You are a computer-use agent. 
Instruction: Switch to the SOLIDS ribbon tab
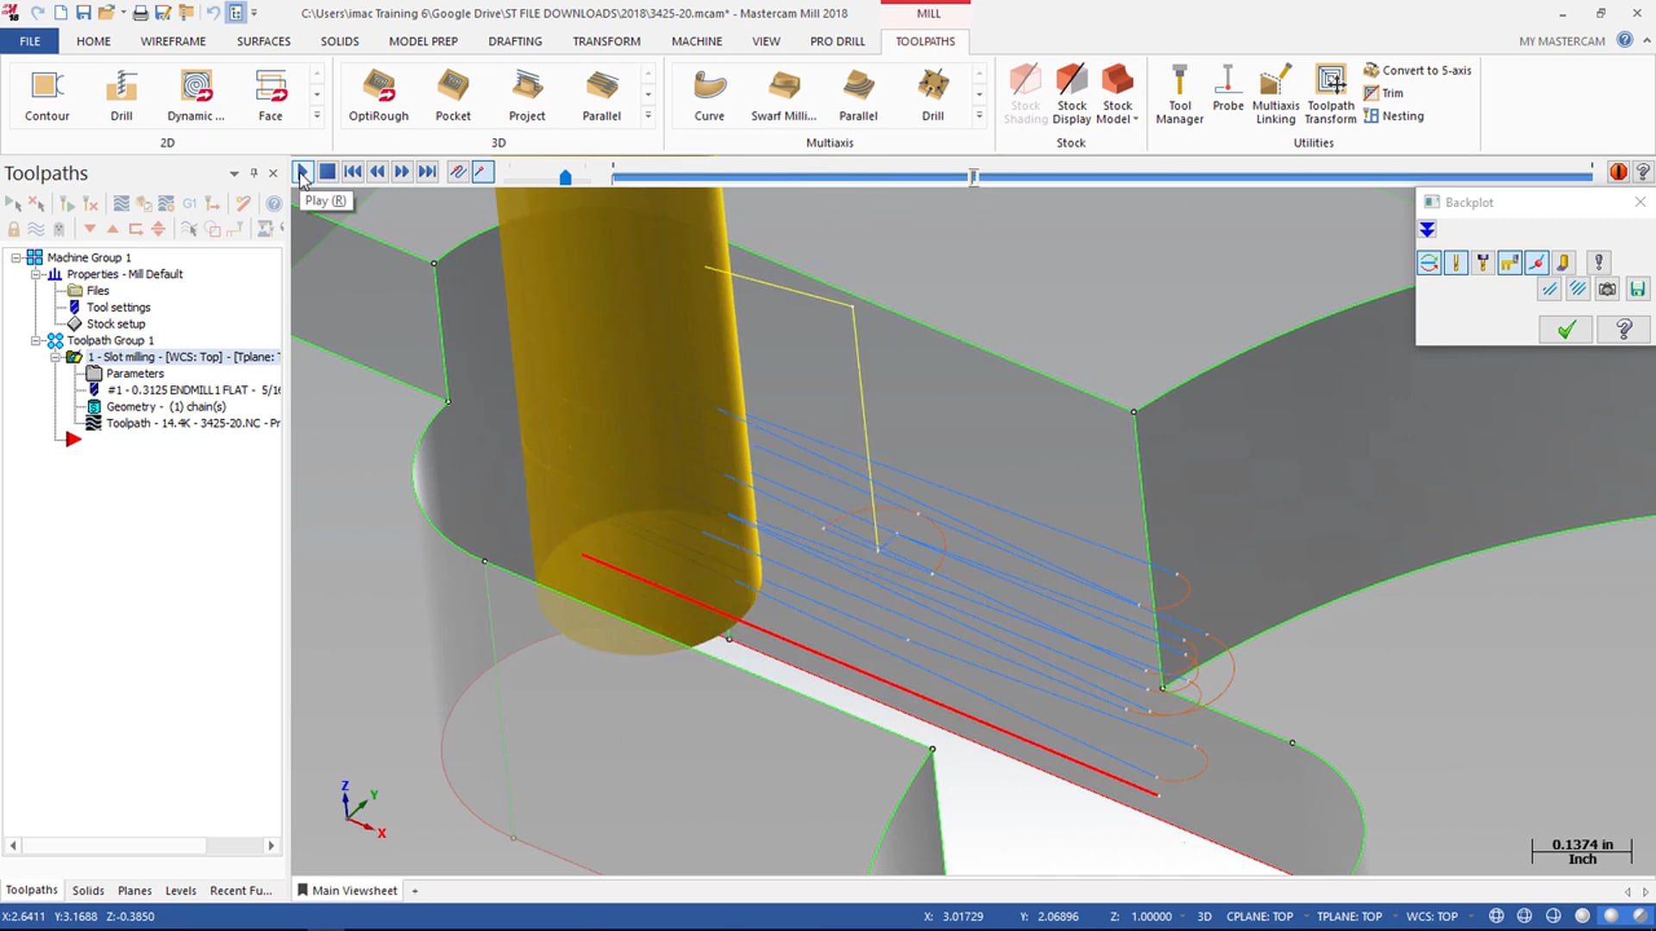[x=340, y=41]
